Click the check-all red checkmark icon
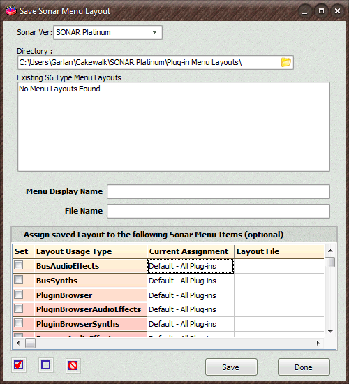This screenshot has height=384, width=349. tap(19, 365)
